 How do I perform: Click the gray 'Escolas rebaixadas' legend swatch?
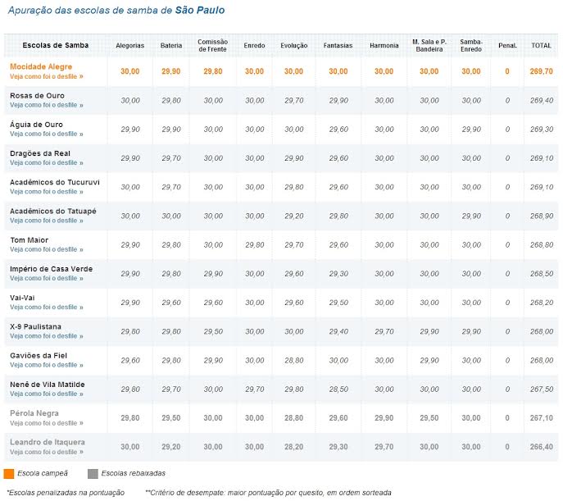point(93,473)
